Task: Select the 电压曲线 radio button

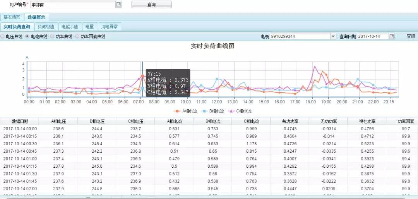Action: pos(3,36)
